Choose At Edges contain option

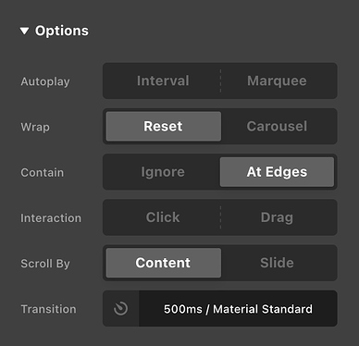point(277,172)
